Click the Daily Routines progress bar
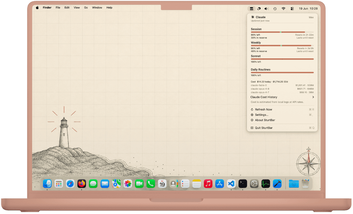 coord(282,72)
